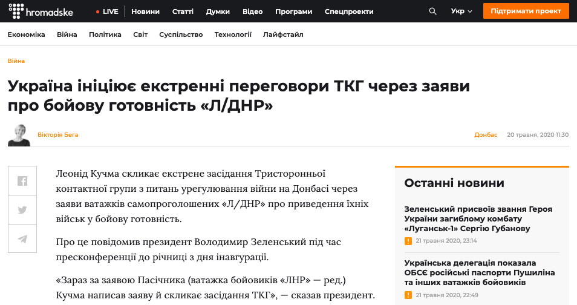The image size is (577, 305).
Task: Open news about російські паспорти Пушиліна
Action: [x=480, y=273]
